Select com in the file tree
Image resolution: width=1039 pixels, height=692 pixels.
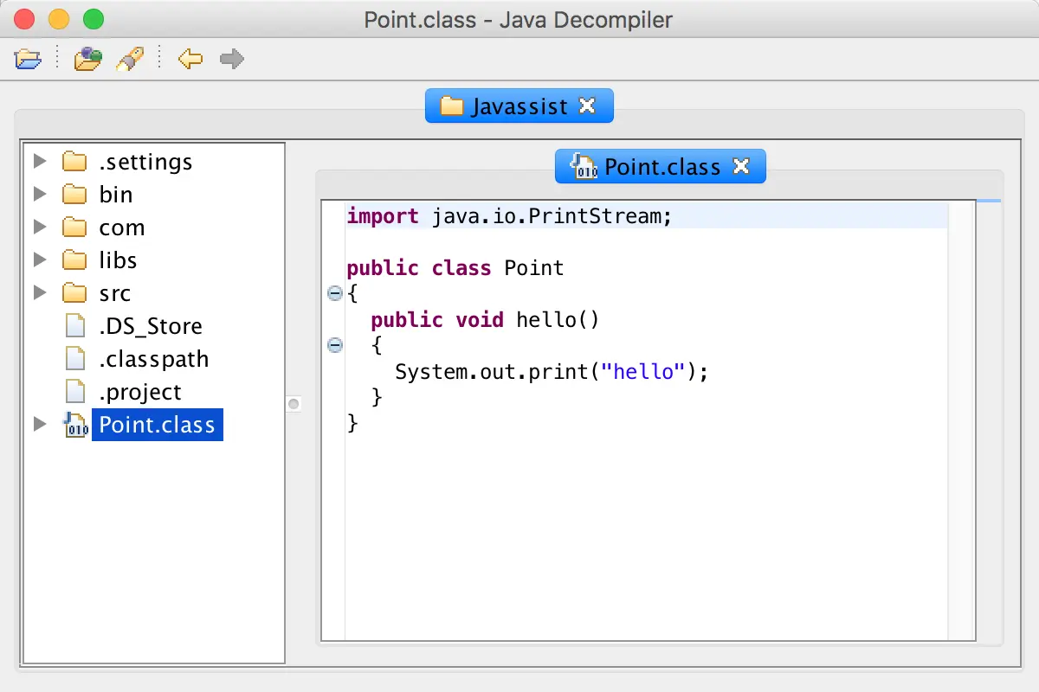point(121,227)
